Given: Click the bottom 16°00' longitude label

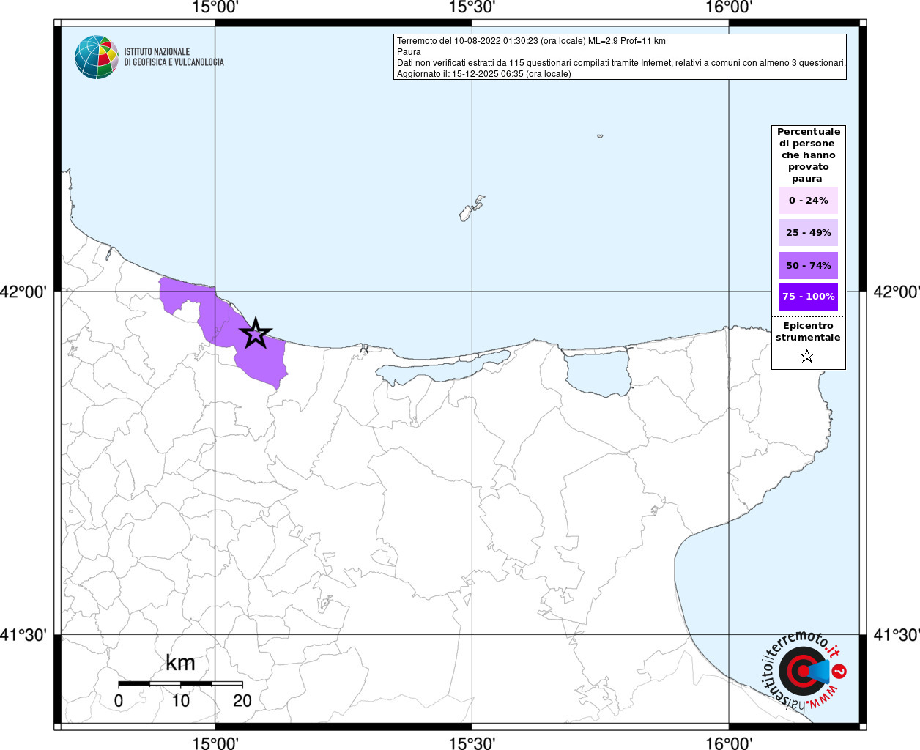Looking at the screenshot, I should [x=729, y=743].
